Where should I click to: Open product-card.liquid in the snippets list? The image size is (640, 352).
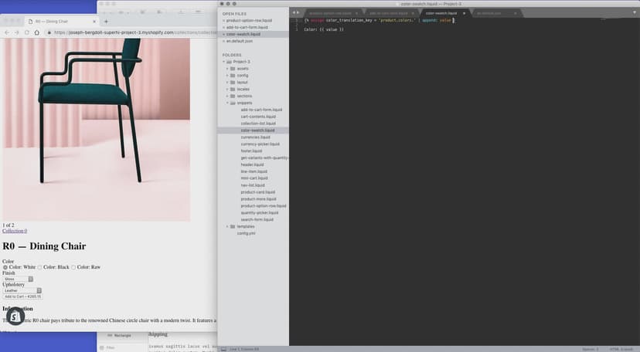click(257, 192)
